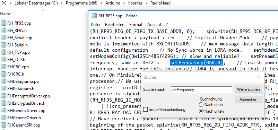
Task: Click the RHEncryptedDriver.cpp file icon
Action: point(3,96)
